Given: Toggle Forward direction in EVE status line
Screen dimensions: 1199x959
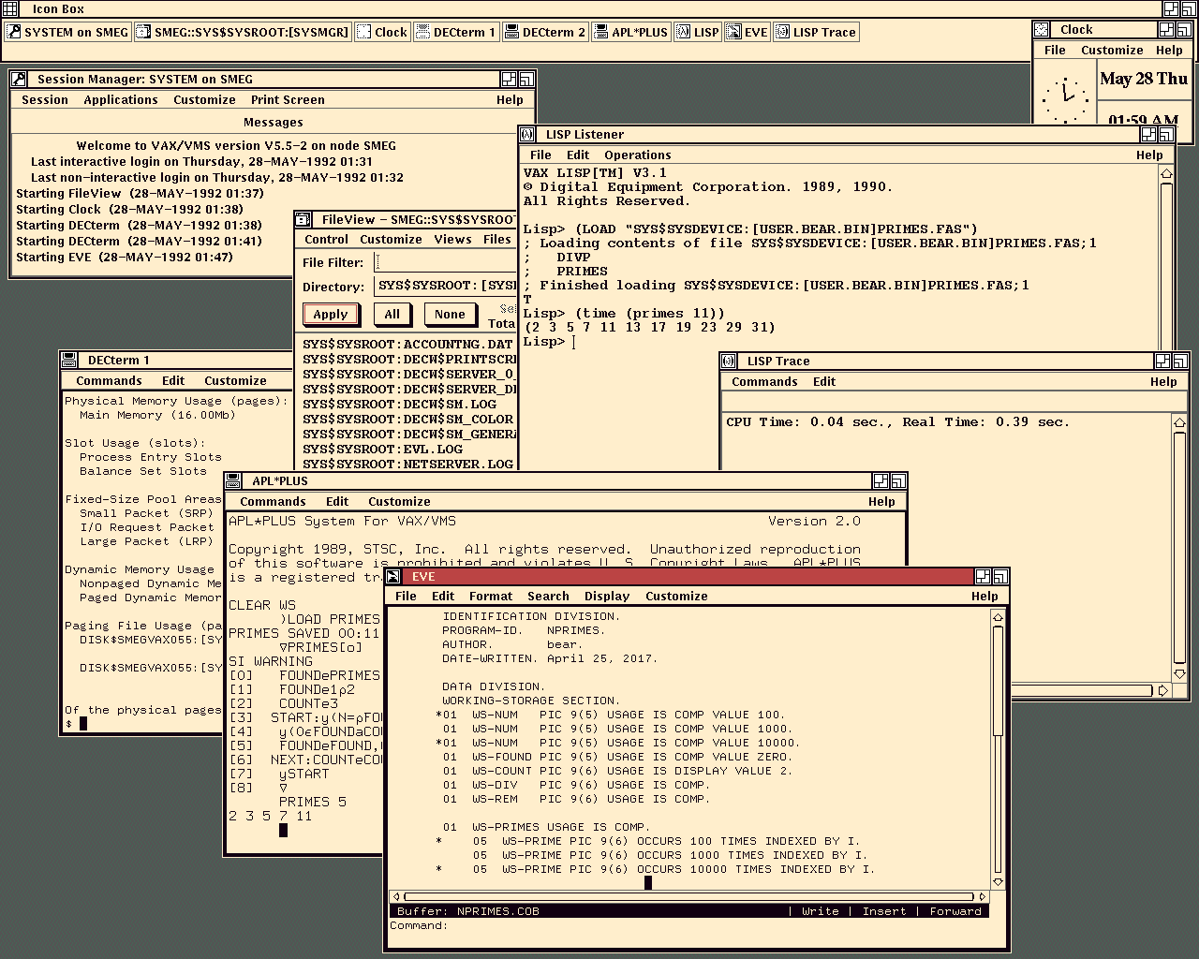Looking at the screenshot, I should pos(955,911).
